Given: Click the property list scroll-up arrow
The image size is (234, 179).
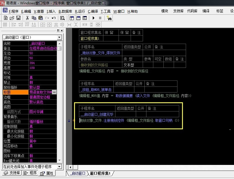Looking at the screenshot, I should point(59,44).
